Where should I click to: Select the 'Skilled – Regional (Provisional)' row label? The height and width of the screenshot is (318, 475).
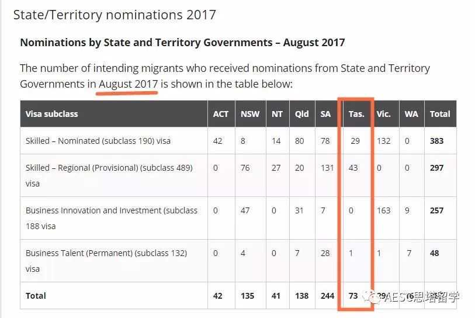[x=109, y=168]
